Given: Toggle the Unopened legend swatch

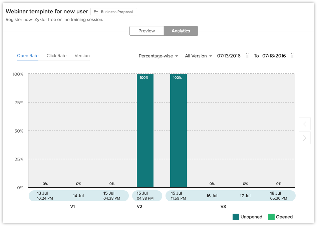Looking at the screenshot, I should click(236, 217).
